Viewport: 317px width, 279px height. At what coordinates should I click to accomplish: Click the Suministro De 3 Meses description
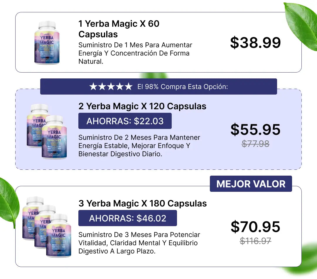139,243
